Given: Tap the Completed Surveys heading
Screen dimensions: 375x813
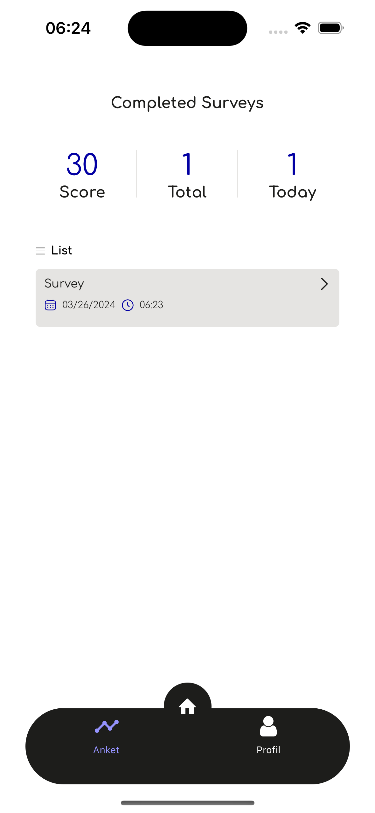Looking at the screenshot, I should point(187,103).
